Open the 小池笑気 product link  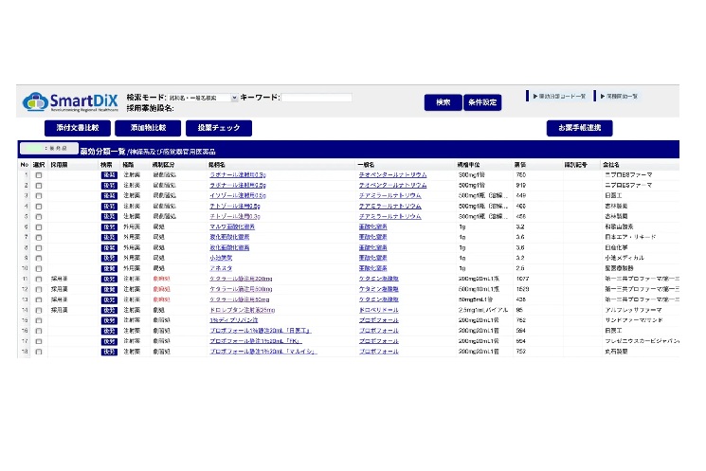221,258
